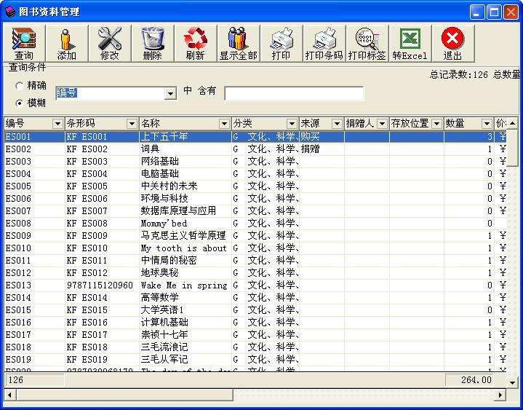
Task: Open the 编号 column filter dropdown
Action: coord(57,124)
